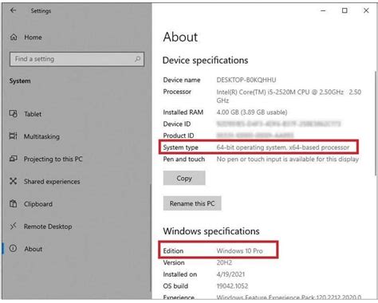
Task: Click Rename this PC button
Action: (192, 203)
